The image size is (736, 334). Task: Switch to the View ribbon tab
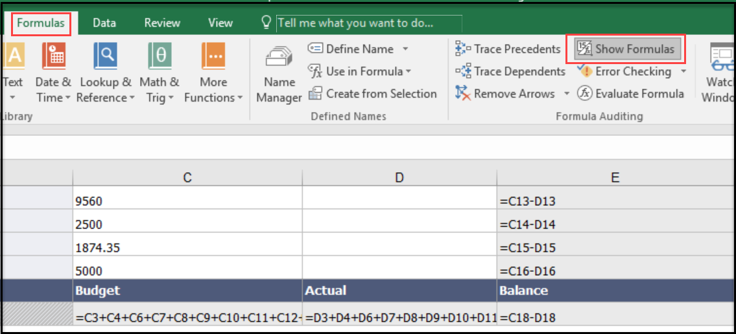click(x=220, y=23)
